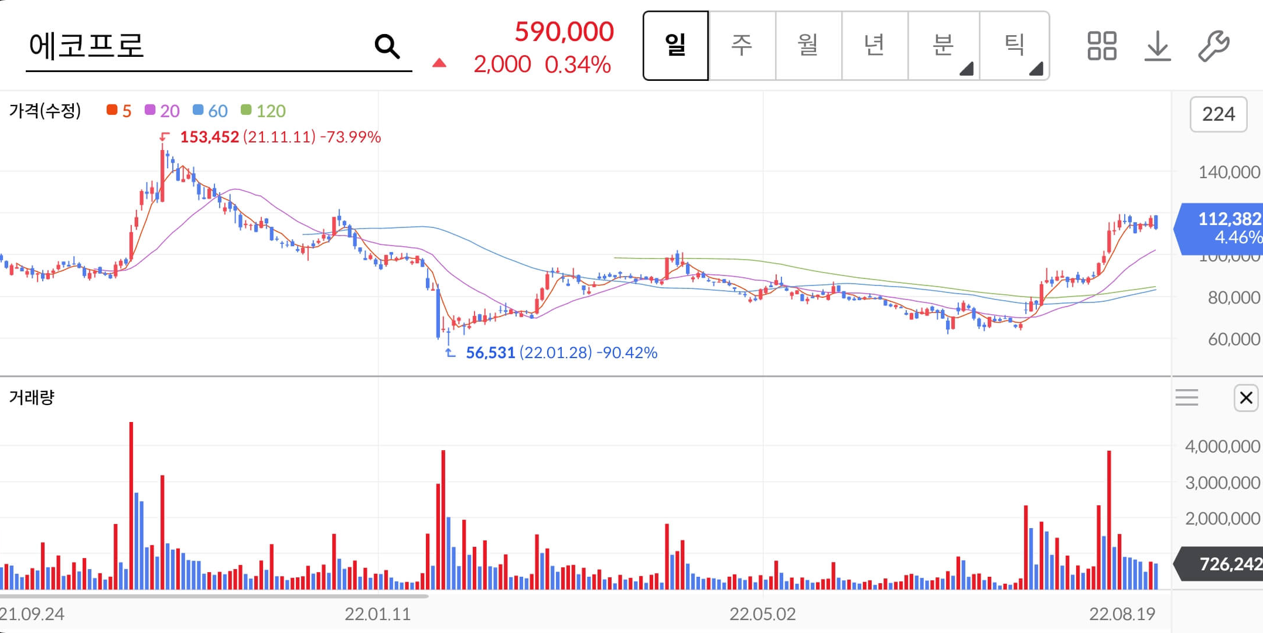Close the volume panel with X
Screen dimensions: 1263x633
click(1245, 398)
